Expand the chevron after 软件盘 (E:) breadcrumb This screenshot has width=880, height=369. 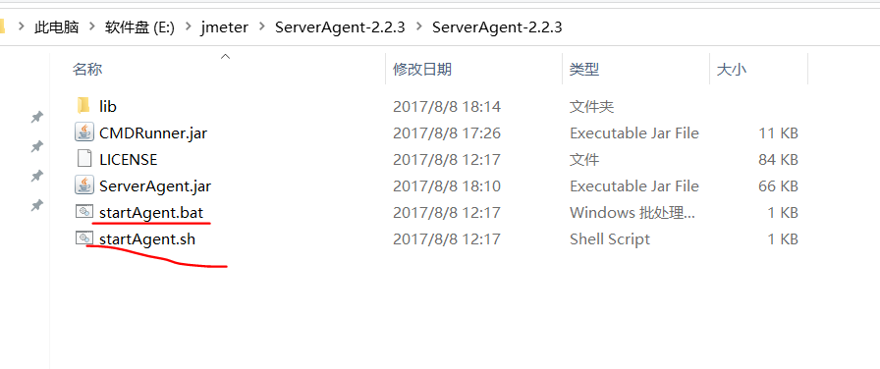[x=189, y=26]
